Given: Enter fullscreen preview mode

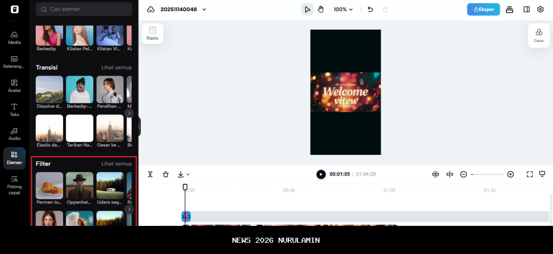Looking at the screenshot, I should pos(529,174).
